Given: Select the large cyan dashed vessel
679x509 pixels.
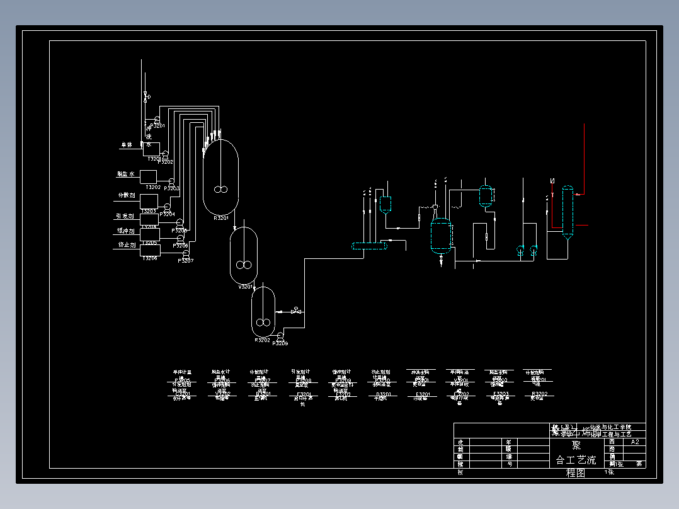Looking at the screenshot, I should [441, 236].
